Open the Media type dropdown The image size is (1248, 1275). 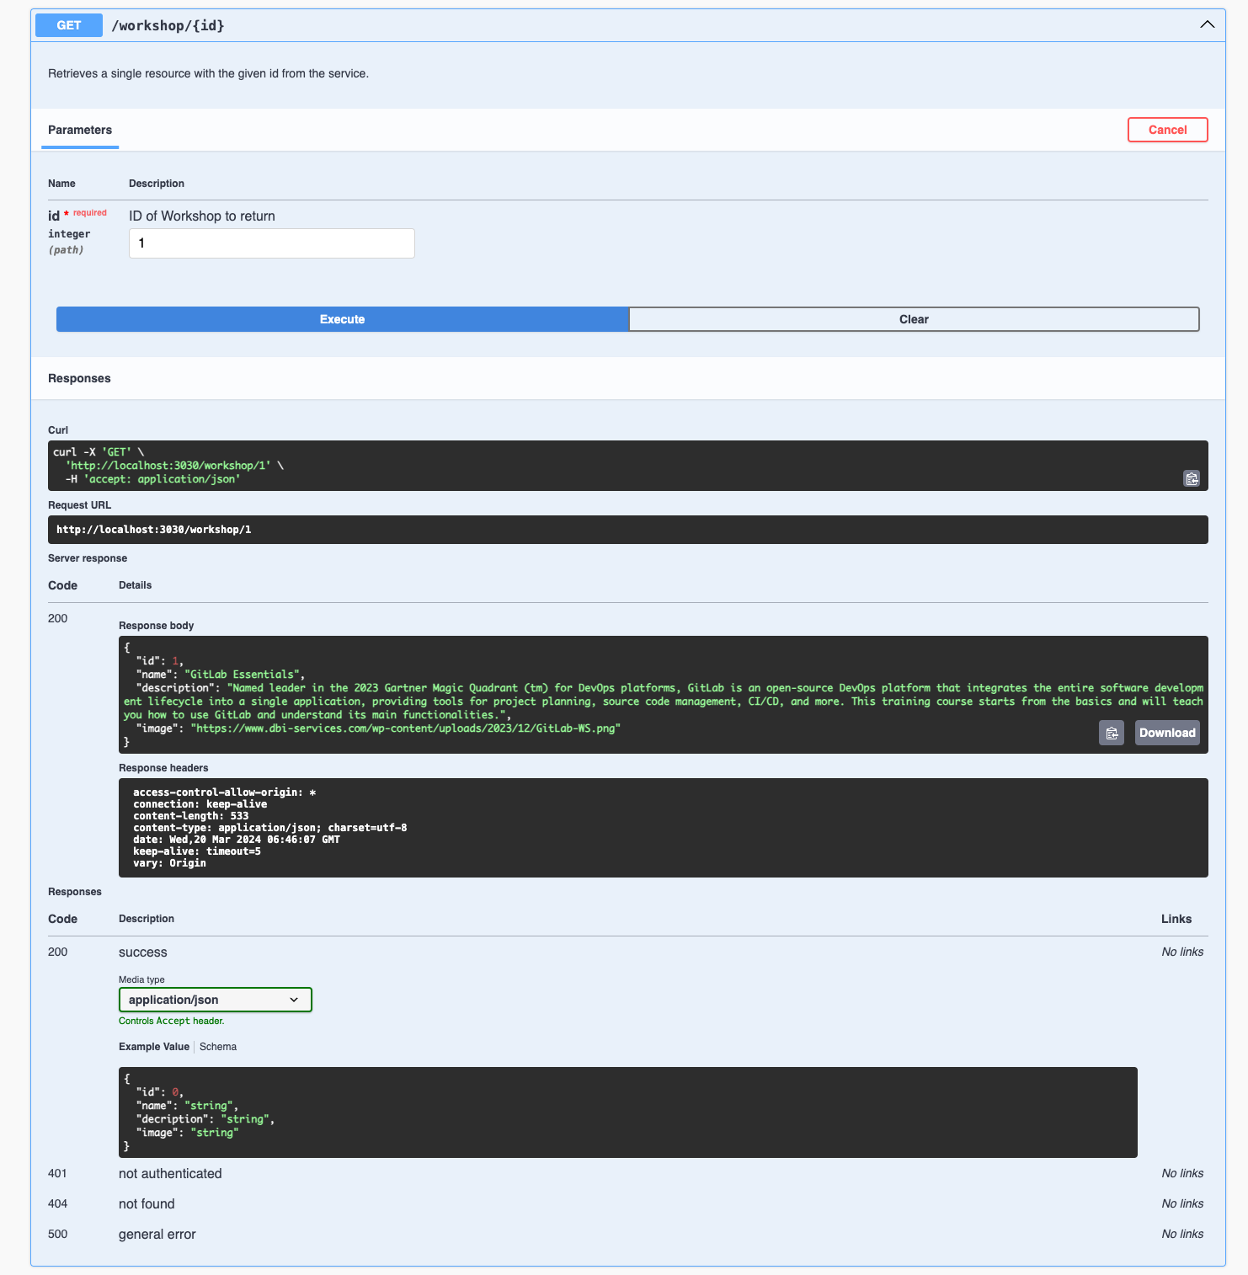click(215, 1000)
